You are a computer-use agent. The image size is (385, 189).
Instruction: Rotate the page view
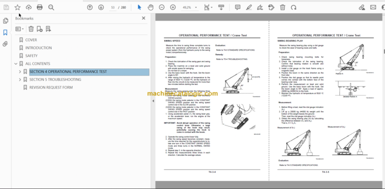(x=293, y=7)
